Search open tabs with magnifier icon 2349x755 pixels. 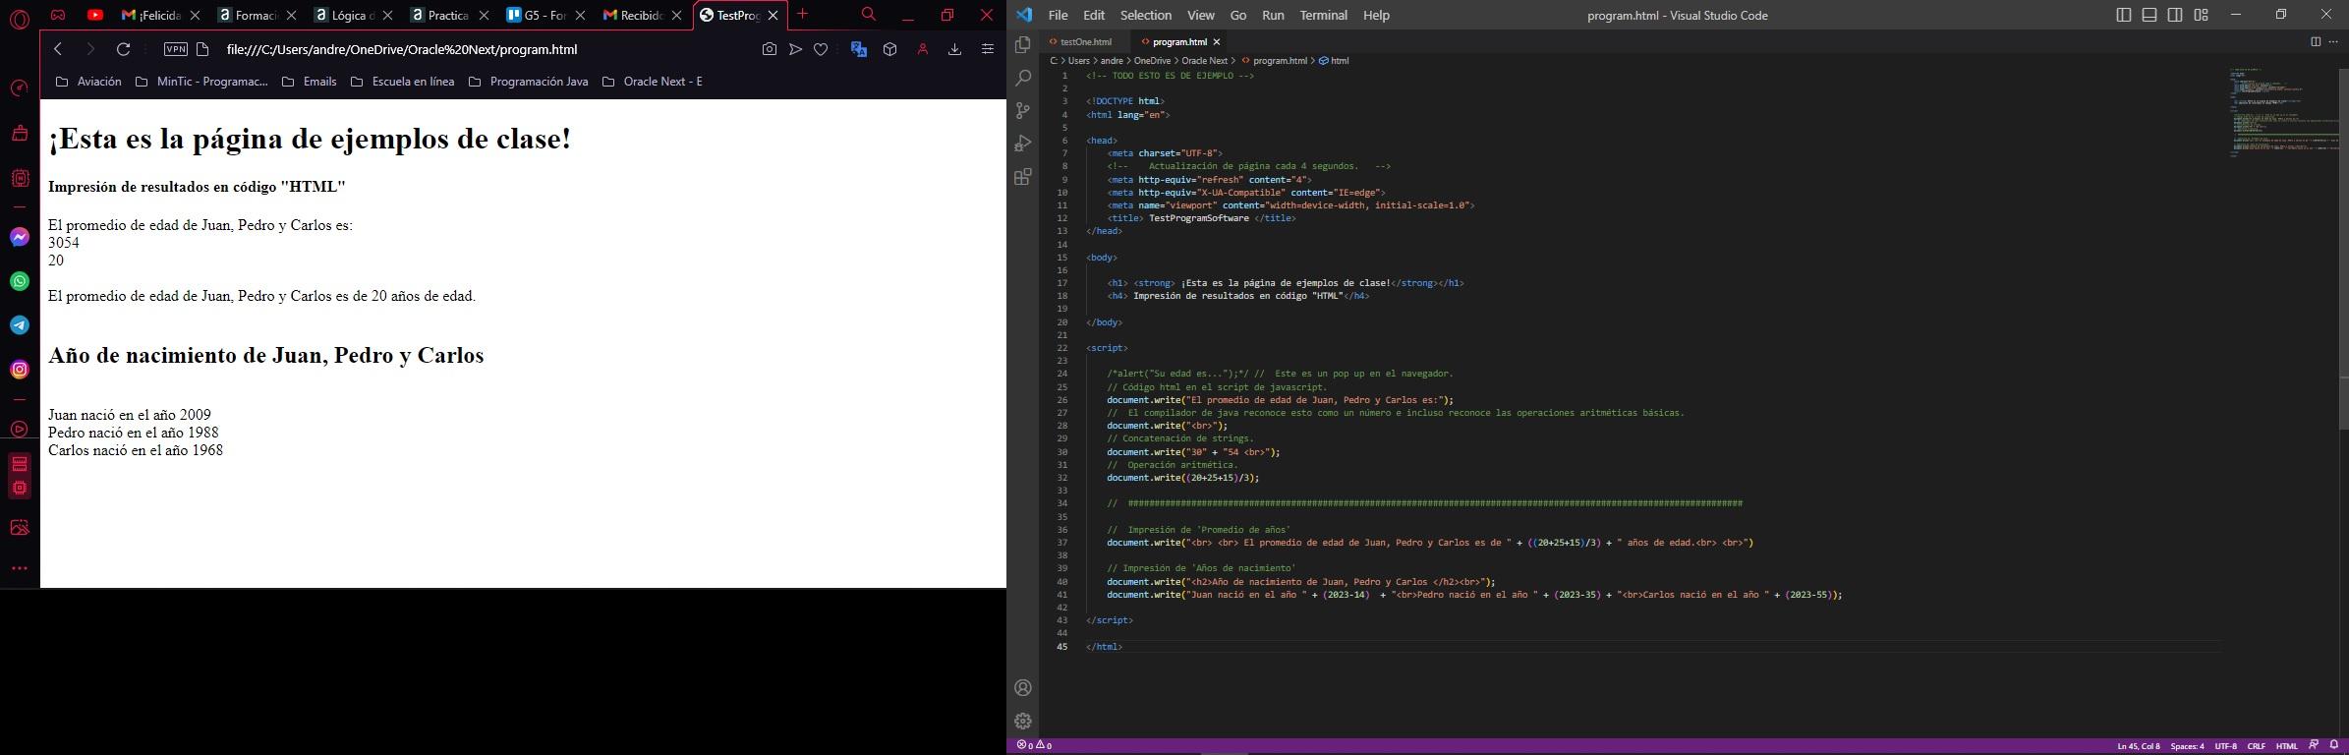(x=868, y=15)
